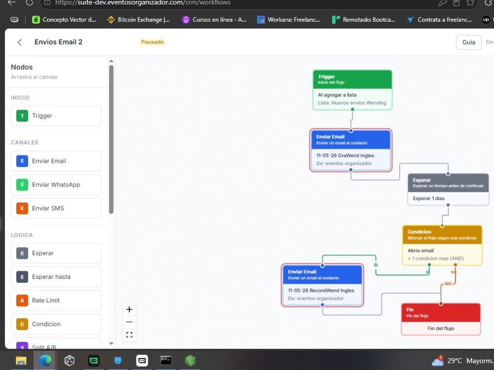Open Microsoft Edge from the taskbar
This screenshot has height=370, width=494.
(45, 361)
